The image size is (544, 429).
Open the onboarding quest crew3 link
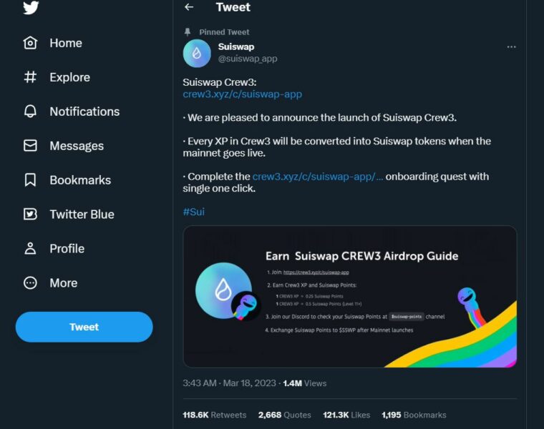pos(318,176)
